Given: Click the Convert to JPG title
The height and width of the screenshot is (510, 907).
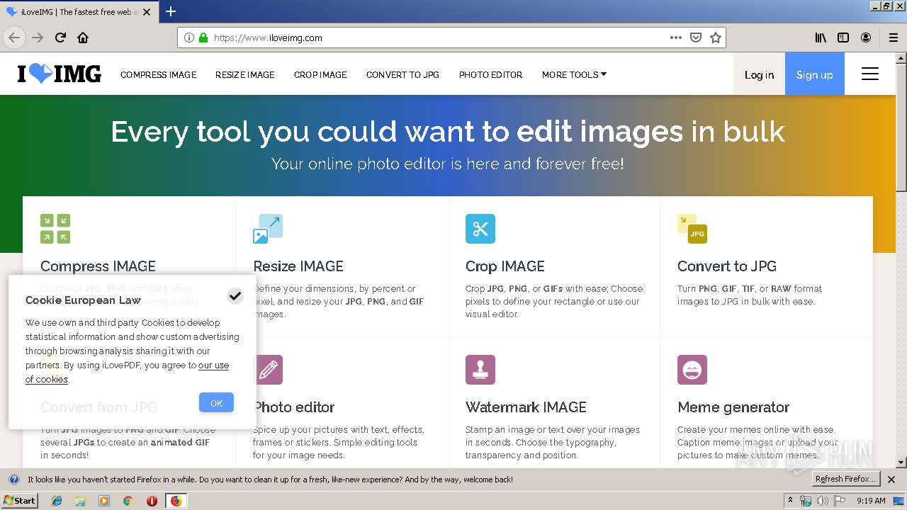Looking at the screenshot, I should click(x=727, y=266).
